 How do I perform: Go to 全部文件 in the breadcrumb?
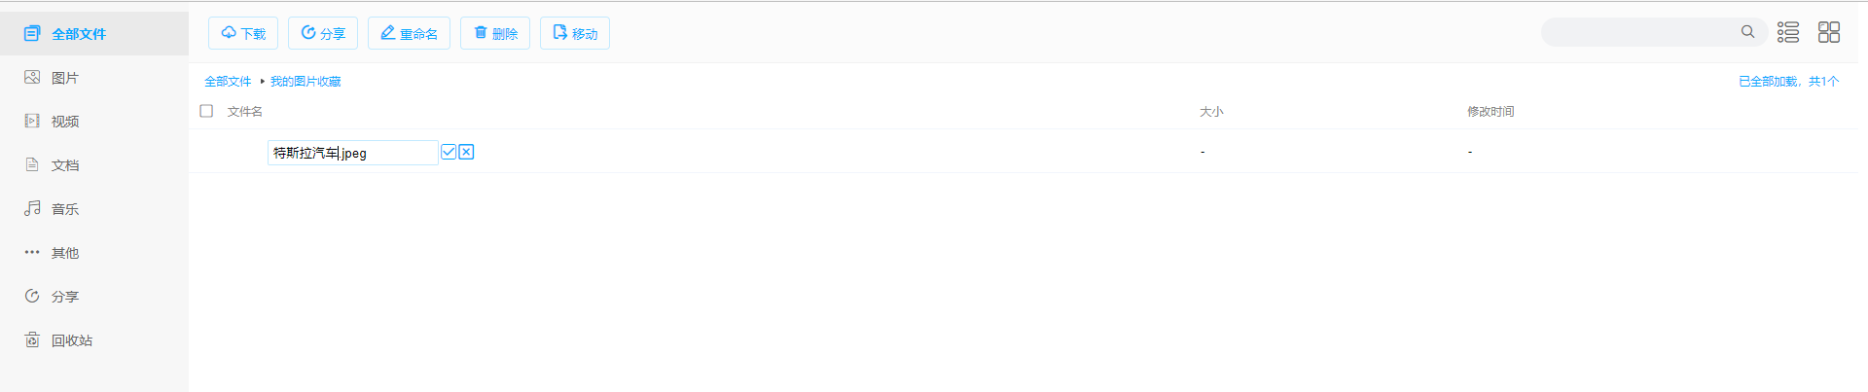pos(228,82)
